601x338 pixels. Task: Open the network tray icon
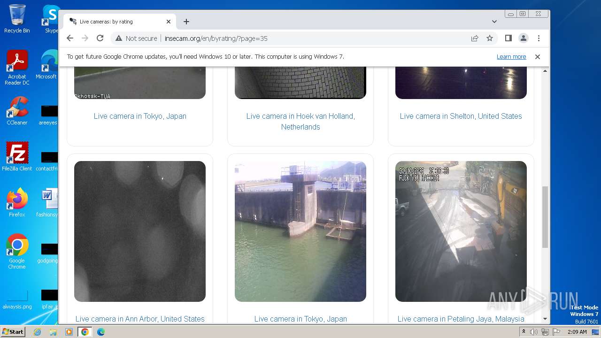pos(545,332)
